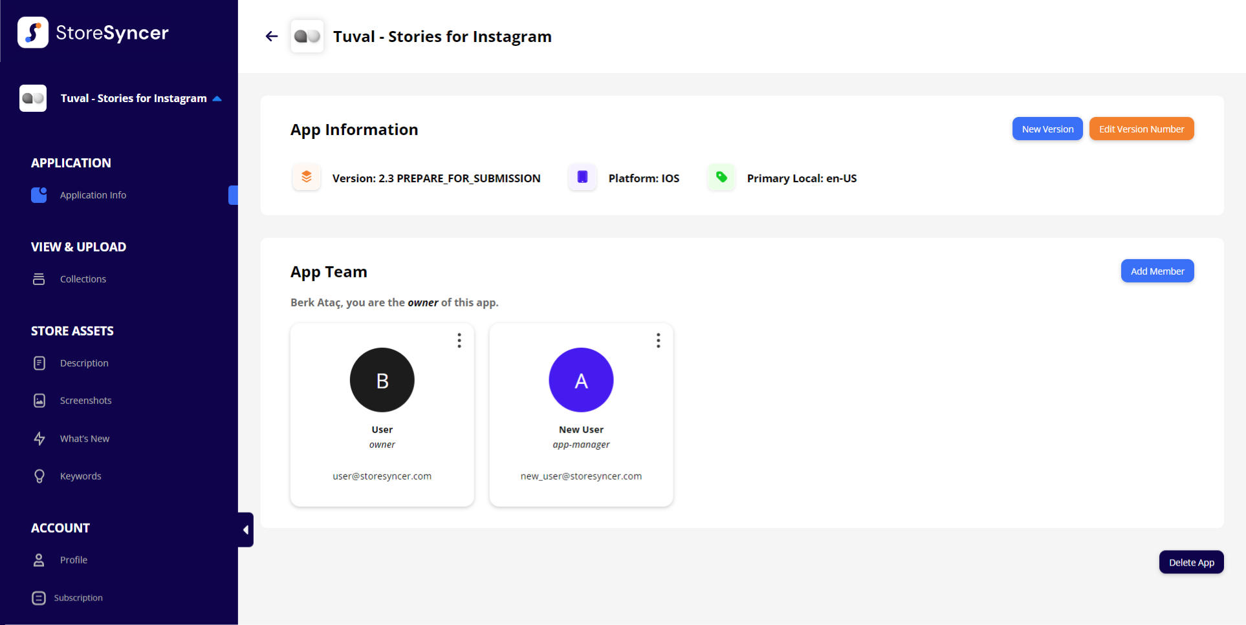
Task: Collapse the sidebar using the arrow handle
Action: [x=246, y=530]
